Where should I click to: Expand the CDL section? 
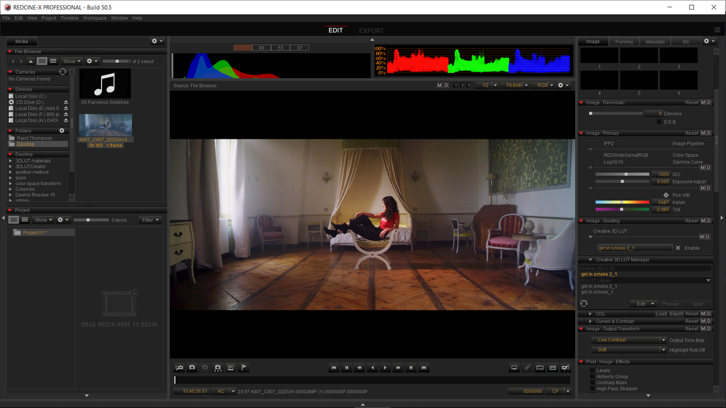point(590,314)
